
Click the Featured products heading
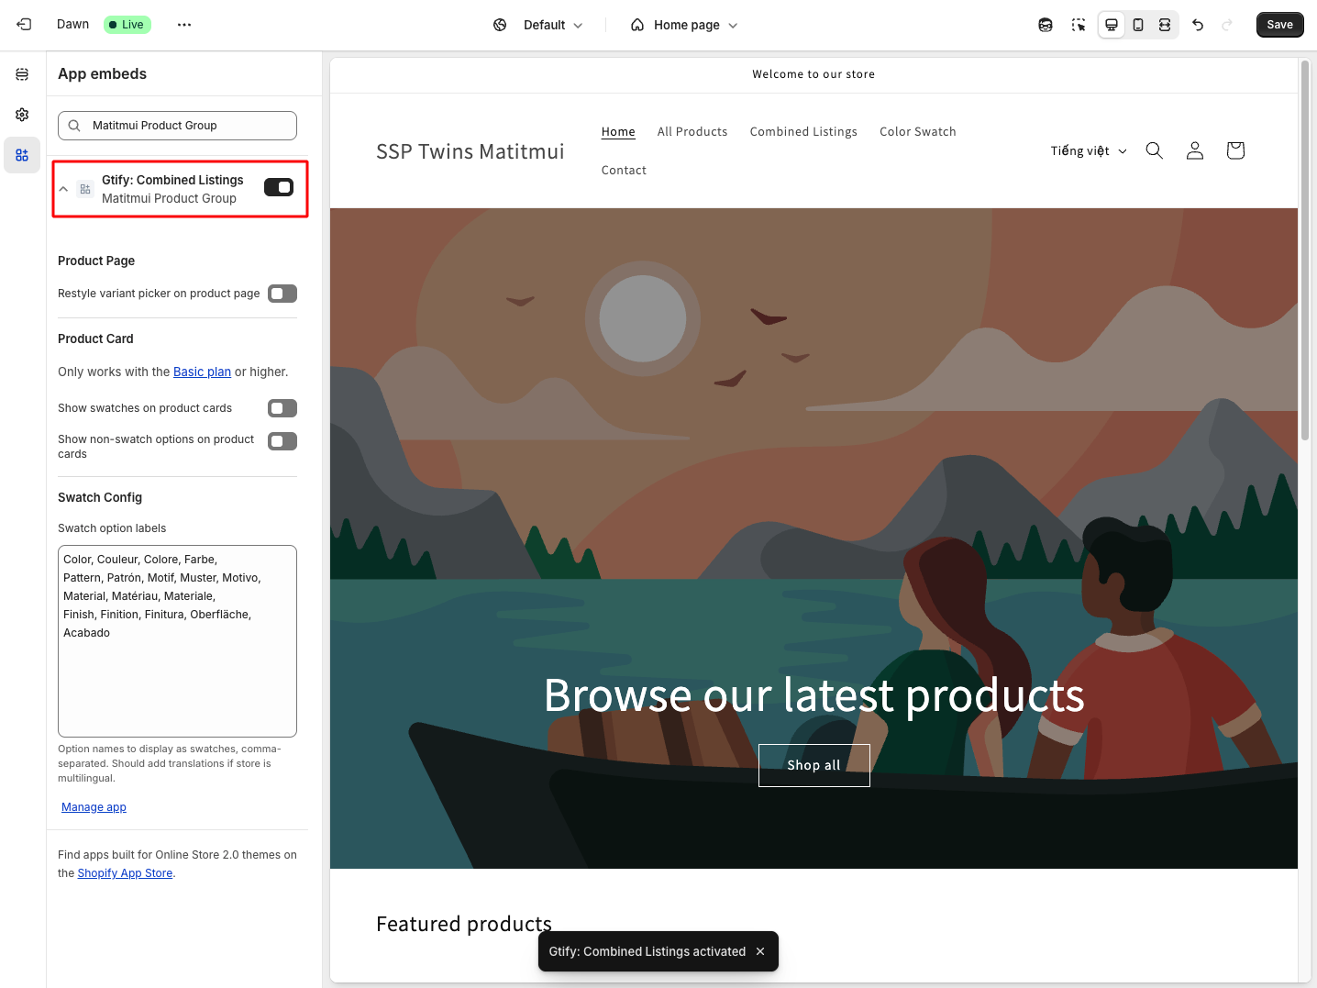(464, 924)
